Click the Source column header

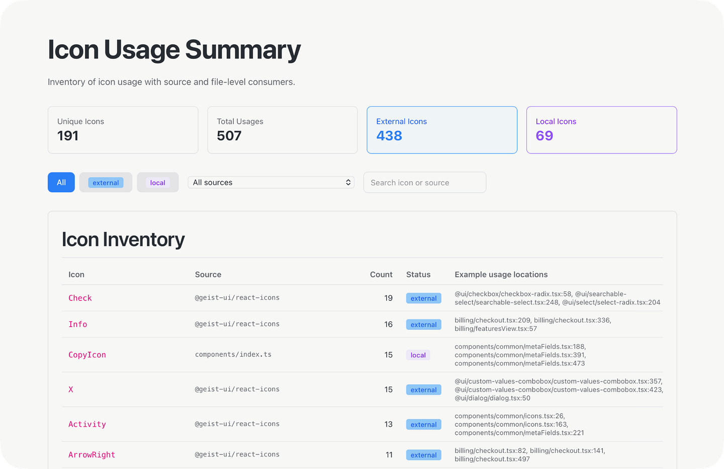pyautogui.click(x=208, y=274)
